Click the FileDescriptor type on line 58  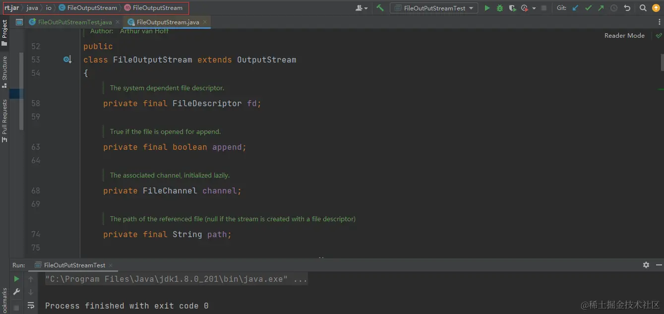pos(207,103)
